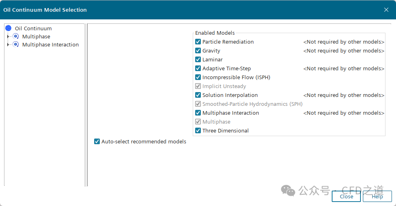Click the Multiphase Interaction node icon
This screenshot has width=396, height=206.
16,44
